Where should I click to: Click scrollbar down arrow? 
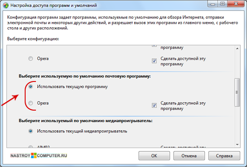238,145
